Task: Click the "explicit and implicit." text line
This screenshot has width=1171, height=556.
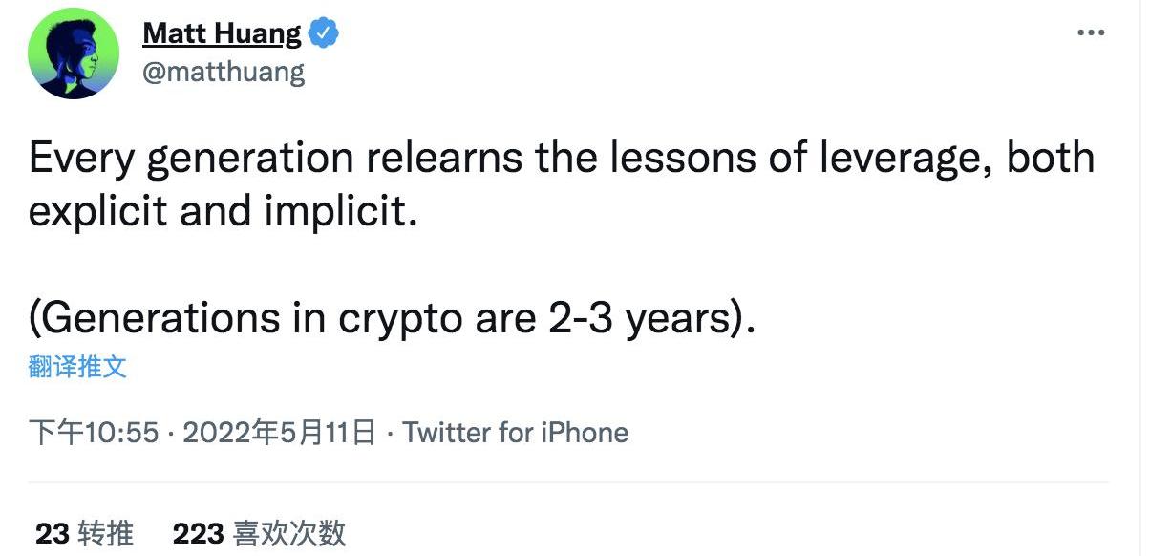Action: click(224, 211)
